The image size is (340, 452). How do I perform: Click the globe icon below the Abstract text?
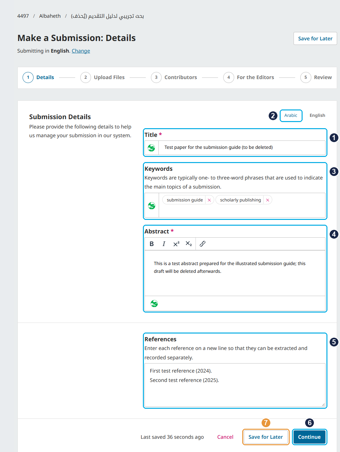point(154,303)
